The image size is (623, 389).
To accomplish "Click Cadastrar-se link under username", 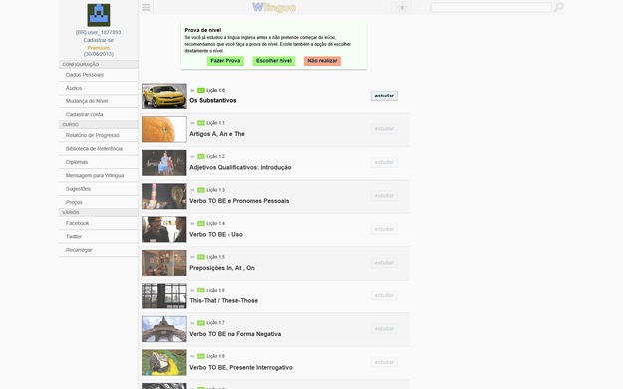I will [x=98, y=40].
